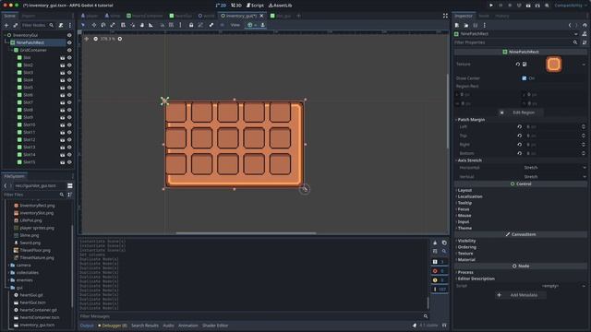Click the zoom out button in viewport

pyautogui.click(x=95, y=39)
